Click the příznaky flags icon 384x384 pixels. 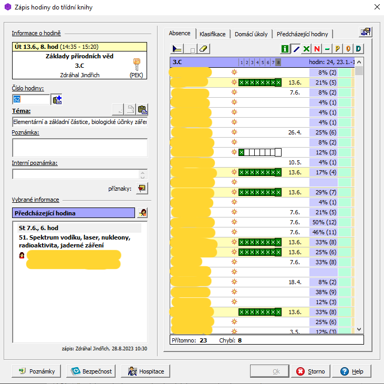pos(142,188)
